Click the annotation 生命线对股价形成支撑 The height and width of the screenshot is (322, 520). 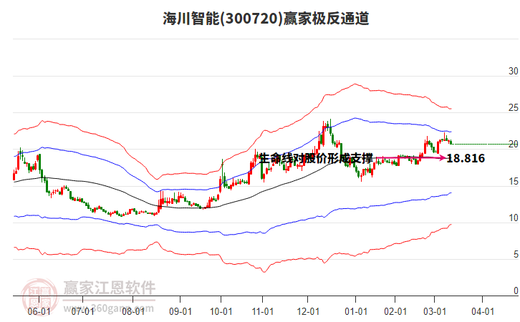point(316,158)
